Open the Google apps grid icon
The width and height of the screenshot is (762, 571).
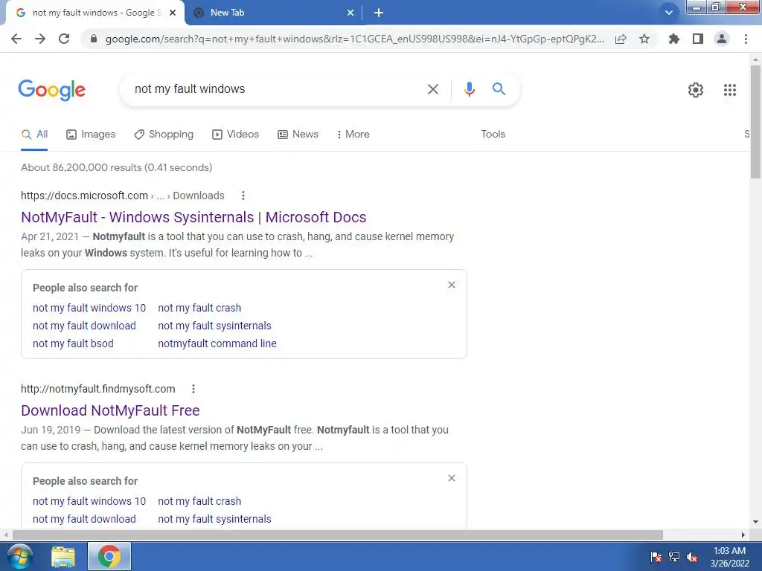point(730,90)
